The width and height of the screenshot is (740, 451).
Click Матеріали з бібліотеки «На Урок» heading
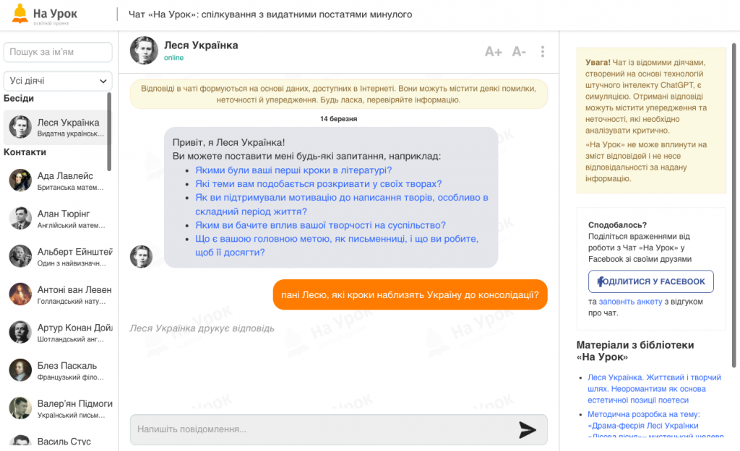click(635, 351)
